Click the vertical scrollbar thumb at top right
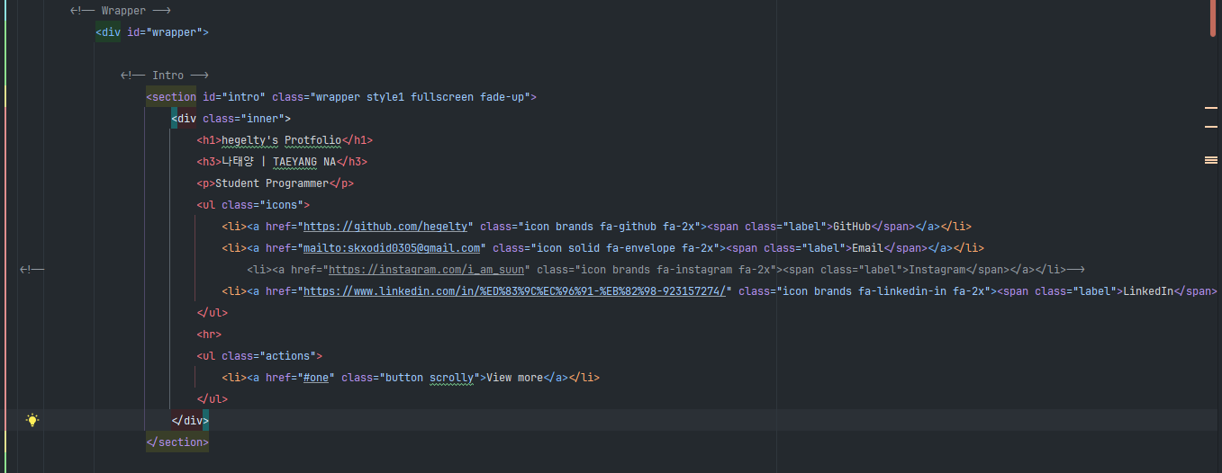This screenshot has height=473, width=1222. [1214, 18]
